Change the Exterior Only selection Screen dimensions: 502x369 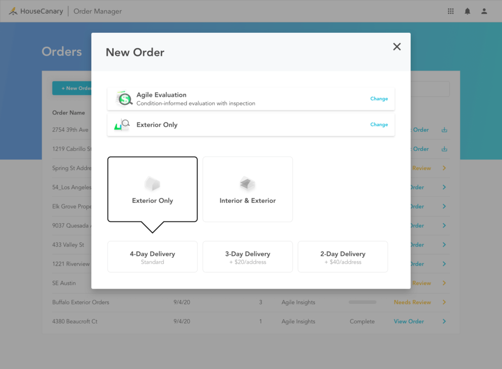point(379,125)
